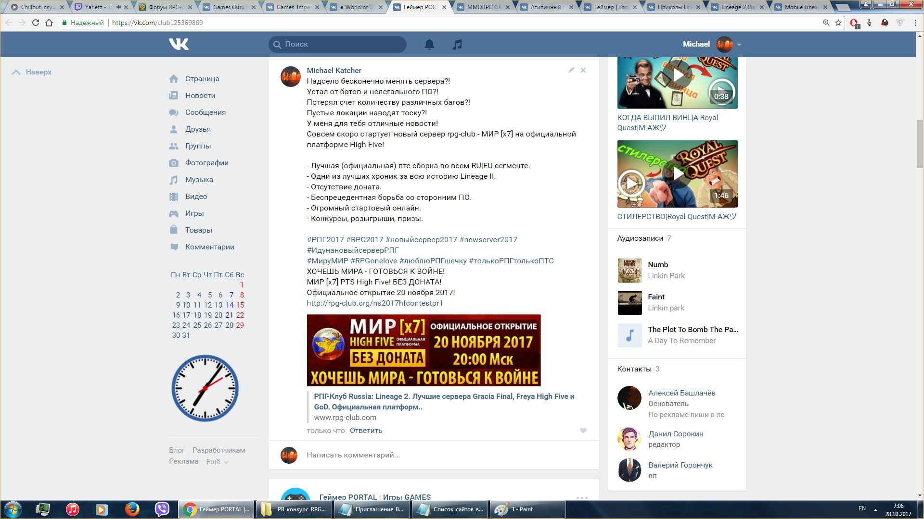924x519 pixels.
Task: Open Viber from the Windows taskbar
Action: 162,509
